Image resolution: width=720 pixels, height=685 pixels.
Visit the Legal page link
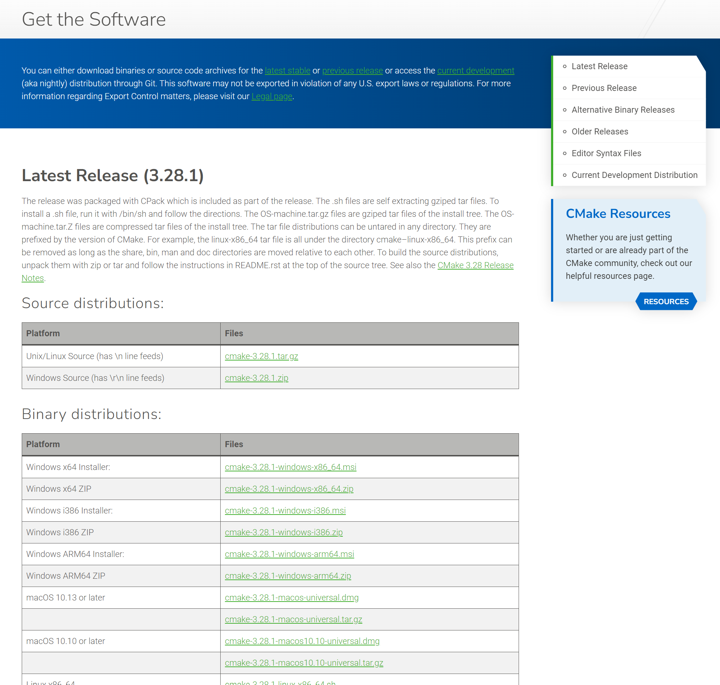click(x=272, y=96)
